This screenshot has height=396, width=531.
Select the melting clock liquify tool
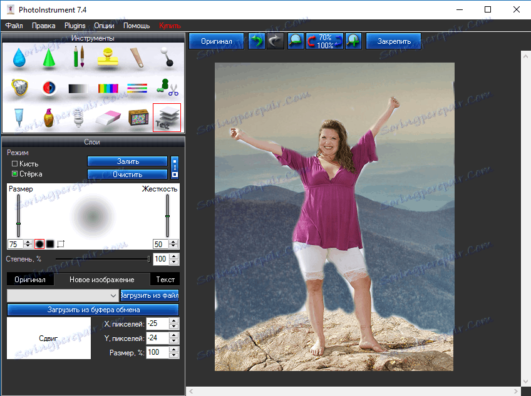[x=20, y=88]
